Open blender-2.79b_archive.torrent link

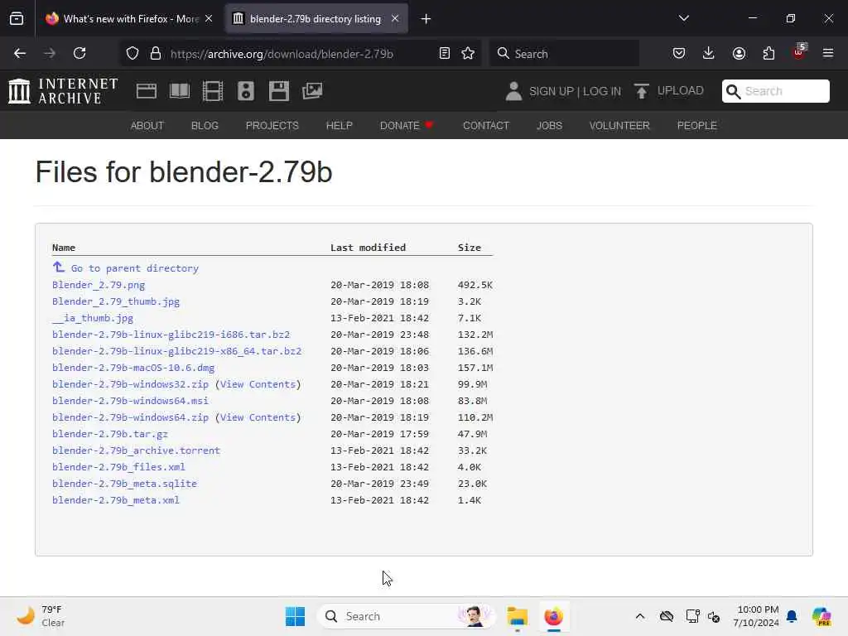[x=137, y=450]
